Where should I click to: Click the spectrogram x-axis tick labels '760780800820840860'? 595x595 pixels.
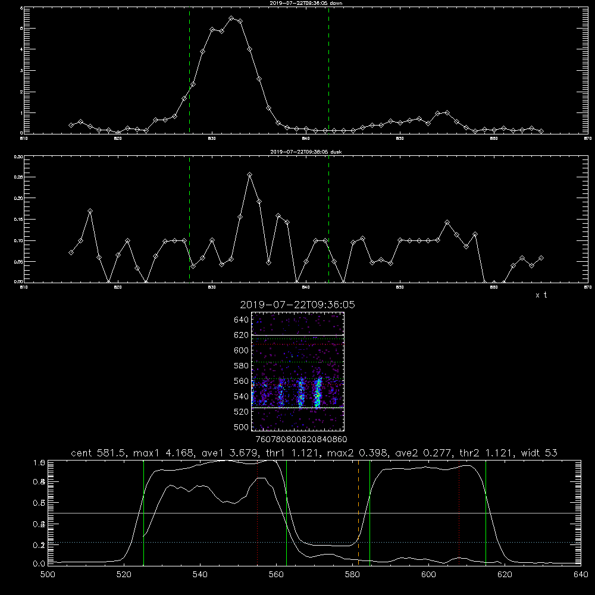[x=302, y=439]
